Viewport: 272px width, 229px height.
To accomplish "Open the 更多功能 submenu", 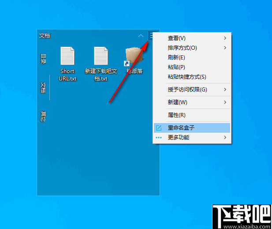I will click(192, 138).
